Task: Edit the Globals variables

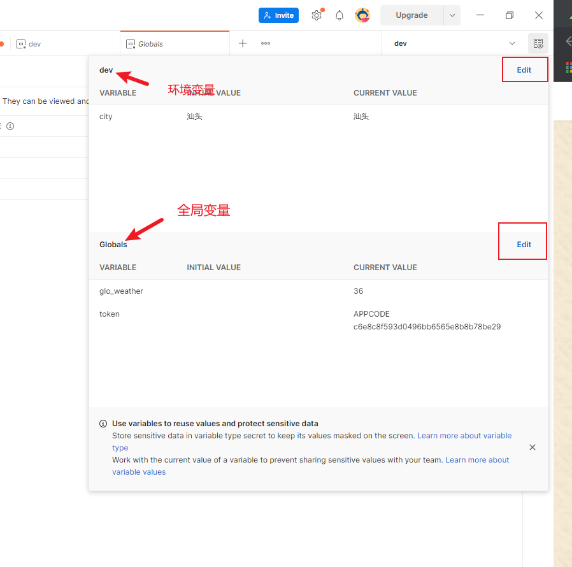Action: click(x=524, y=245)
